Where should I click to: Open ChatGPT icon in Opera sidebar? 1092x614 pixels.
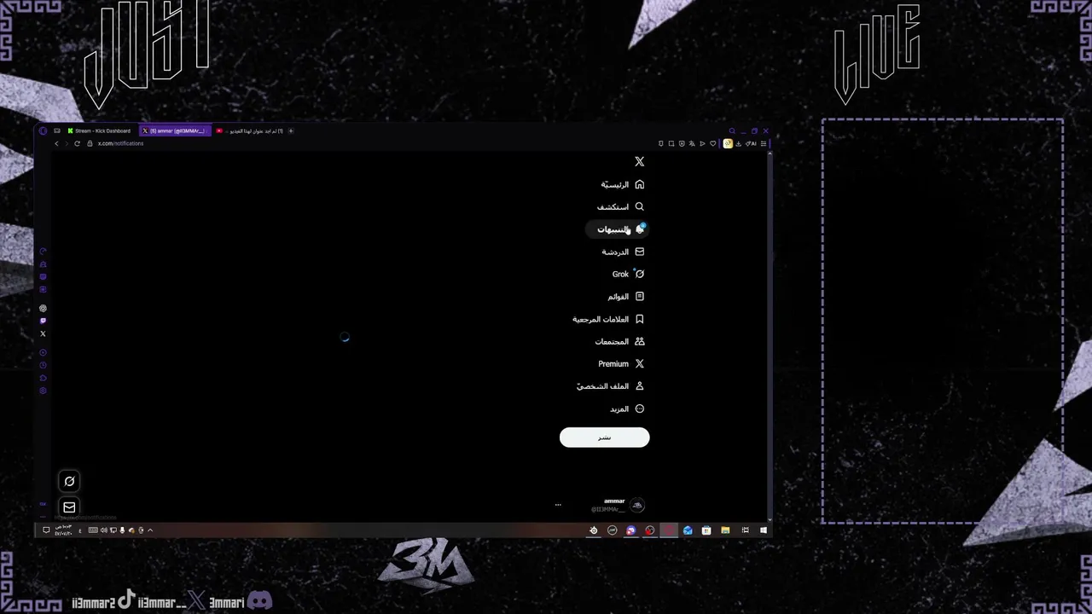43,308
